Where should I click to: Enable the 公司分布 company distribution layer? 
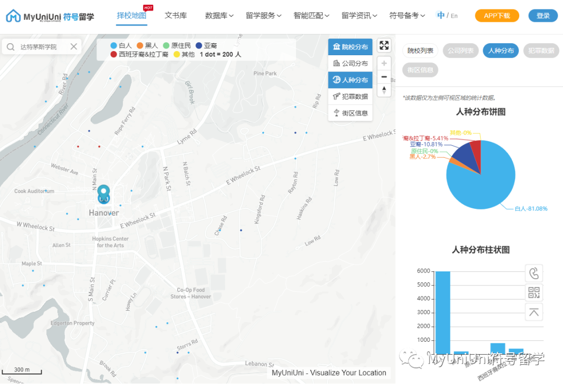pos(350,63)
